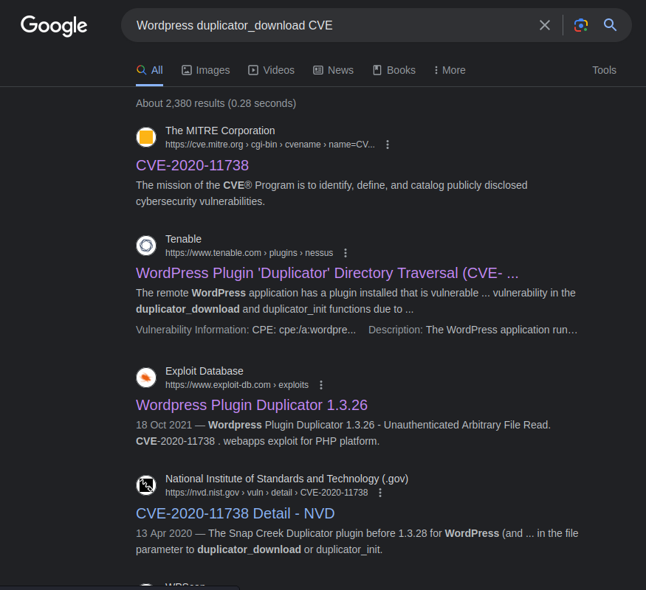Click The MITRE Corporation site name
646x590 pixels.
click(x=220, y=131)
